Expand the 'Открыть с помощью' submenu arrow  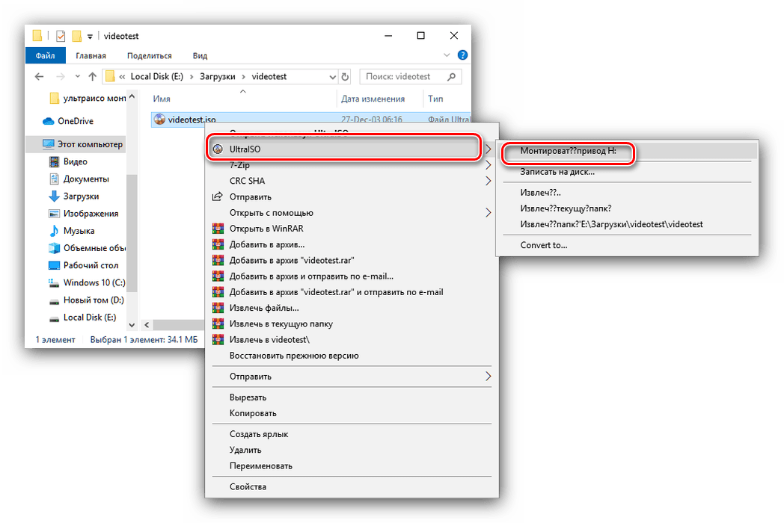(x=489, y=213)
